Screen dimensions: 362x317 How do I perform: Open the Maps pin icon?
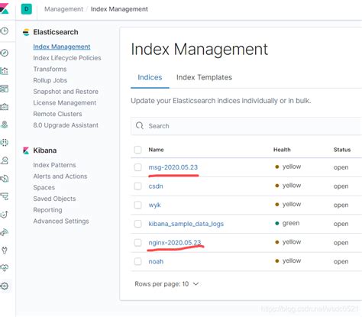click(x=5, y=125)
